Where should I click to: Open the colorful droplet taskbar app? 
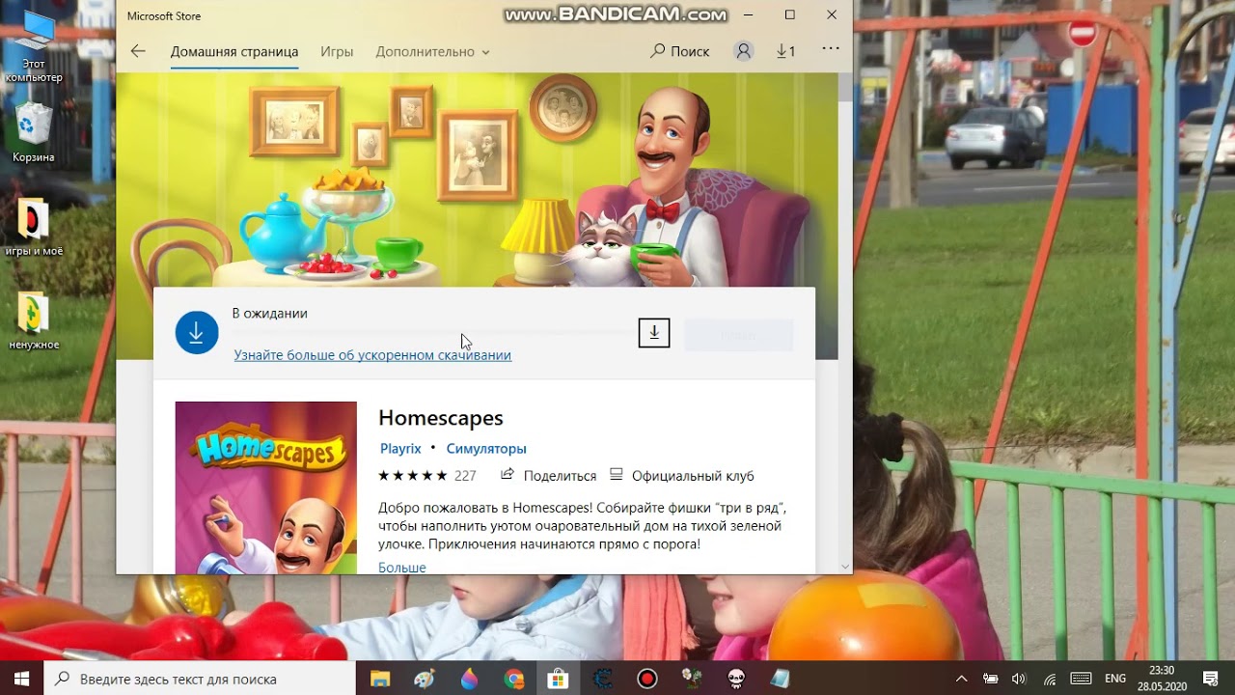tap(469, 679)
